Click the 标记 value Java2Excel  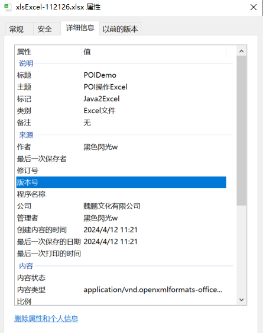click(x=102, y=99)
